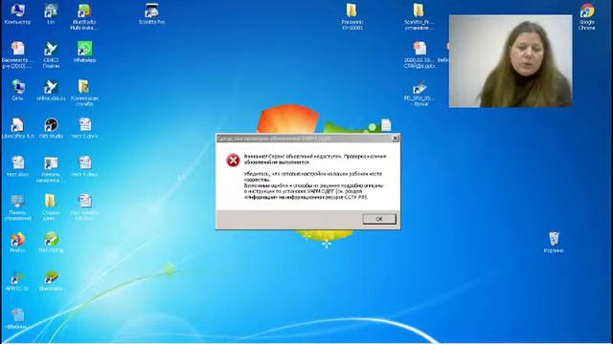Launch the BlueStacks shortcut
The height and width of the screenshot is (344, 613).
tap(51, 280)
